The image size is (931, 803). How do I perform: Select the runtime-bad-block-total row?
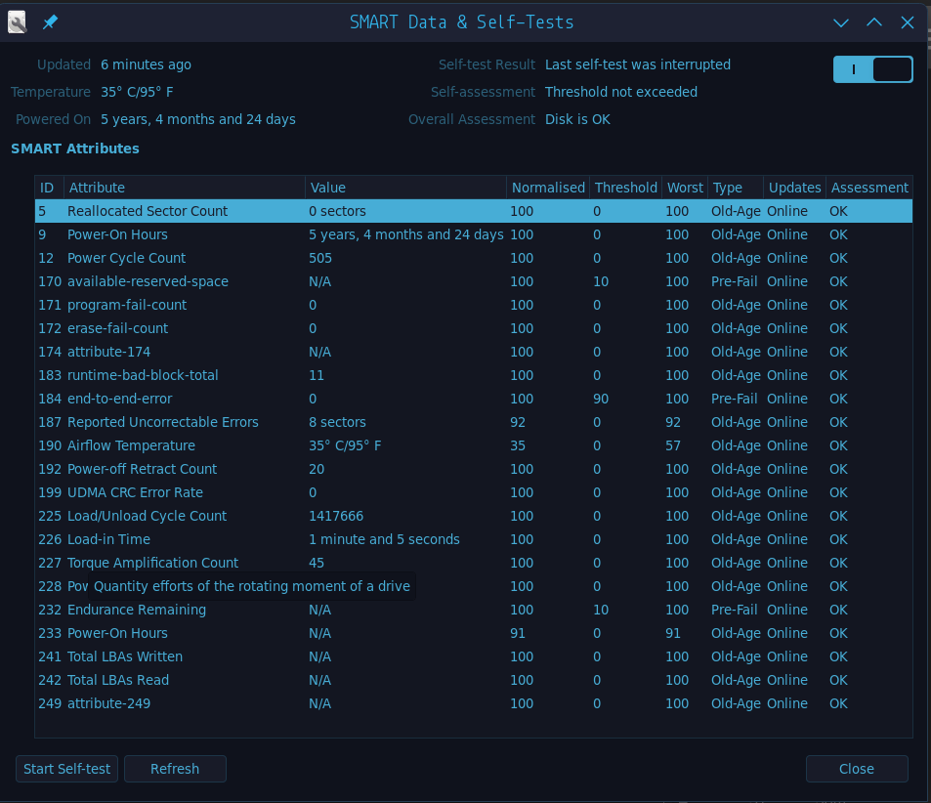click(143, 375)
